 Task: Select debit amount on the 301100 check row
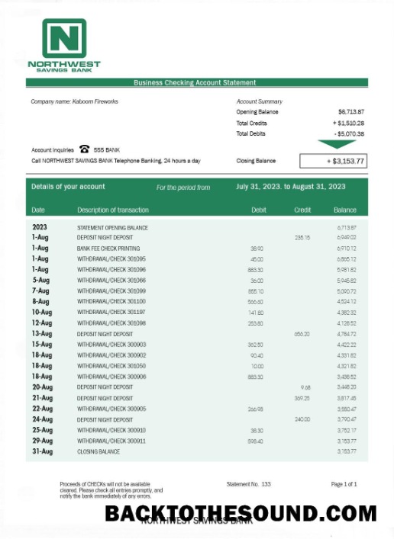pos(255,302)
